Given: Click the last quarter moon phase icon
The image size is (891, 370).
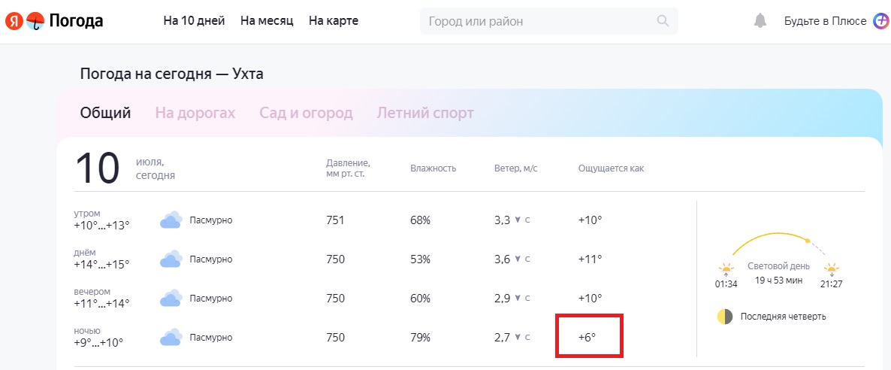Looking at the screenshot, I should tap(724, 317).
